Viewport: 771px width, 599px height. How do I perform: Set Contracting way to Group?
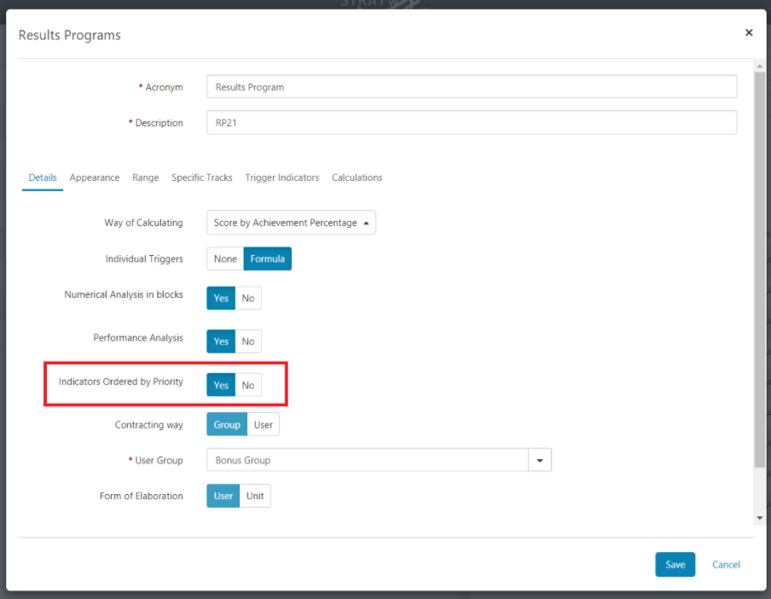pos(227,424)
